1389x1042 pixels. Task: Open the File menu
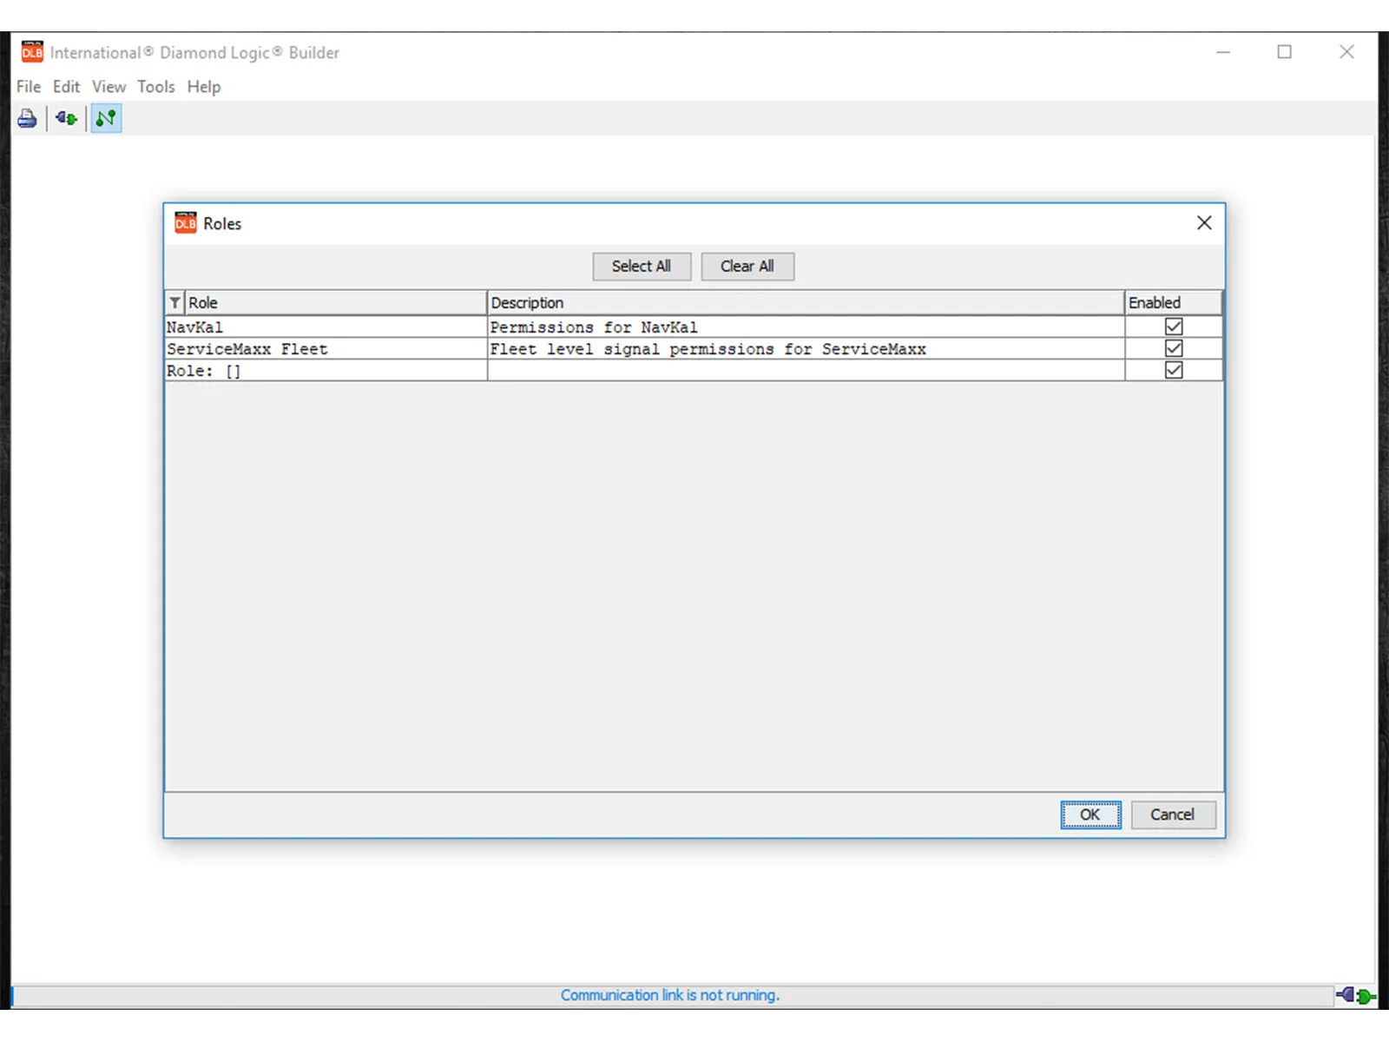tap(29, 87)
